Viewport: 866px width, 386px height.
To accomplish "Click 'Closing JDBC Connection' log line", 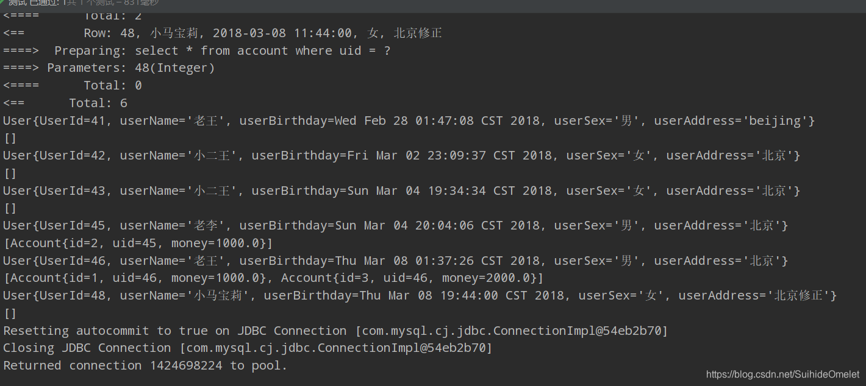I will point(248,348).
